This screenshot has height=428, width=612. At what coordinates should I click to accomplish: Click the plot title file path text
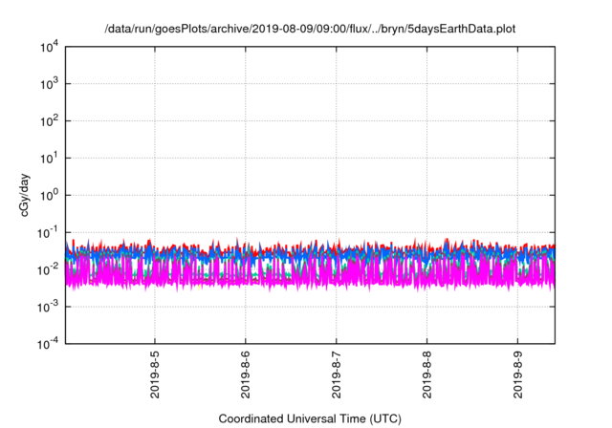(310, 29)
